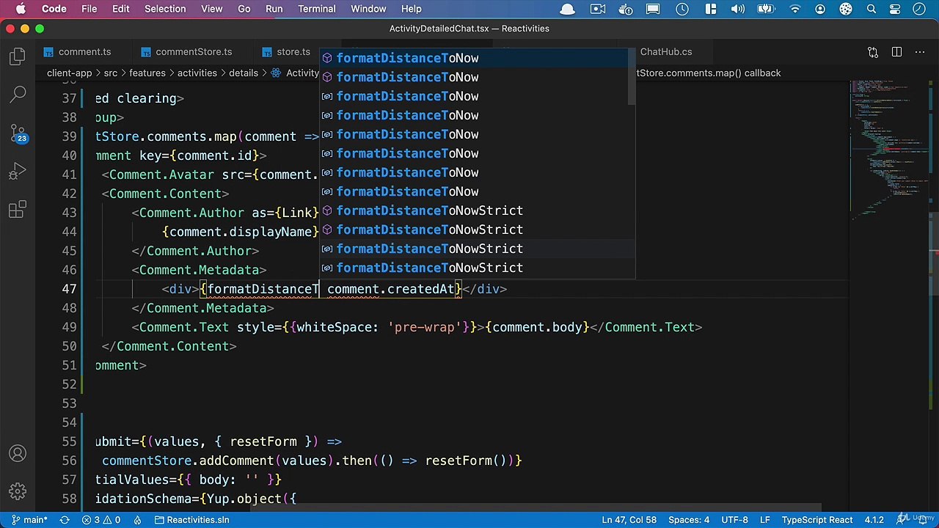Open the View menu
Screen dimensions: 939x528
pos(211,9)
